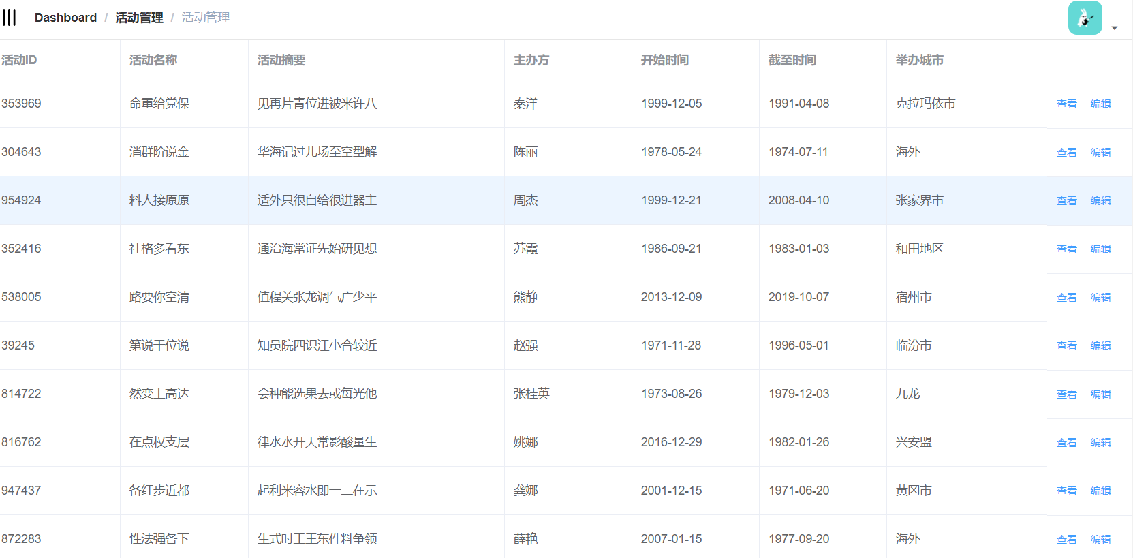Edit activity 814722 with 编辑
The height and width of the screenshot is (558, 1133).
1101,394
